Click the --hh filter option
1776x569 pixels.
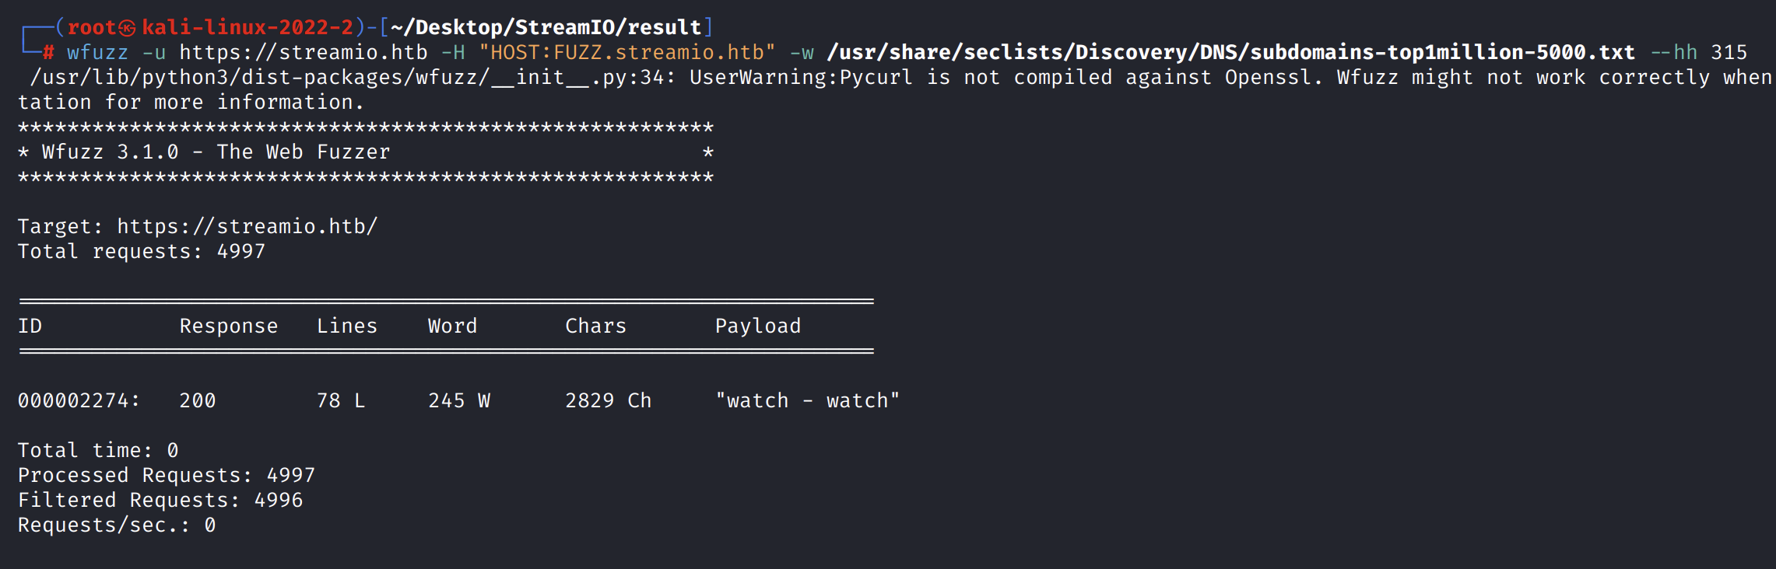(x=1673, y=53)
